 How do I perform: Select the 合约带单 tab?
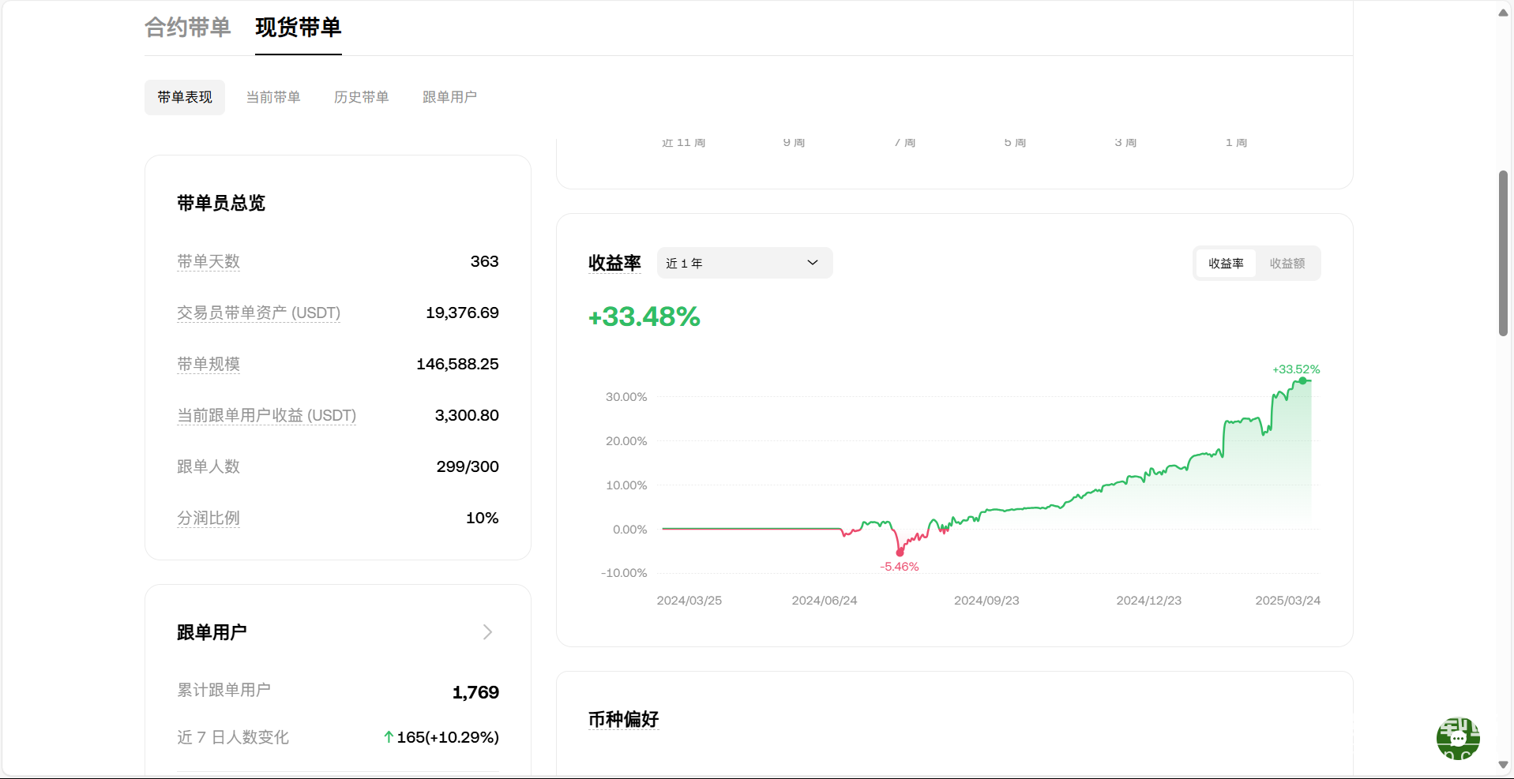point(188,28)
